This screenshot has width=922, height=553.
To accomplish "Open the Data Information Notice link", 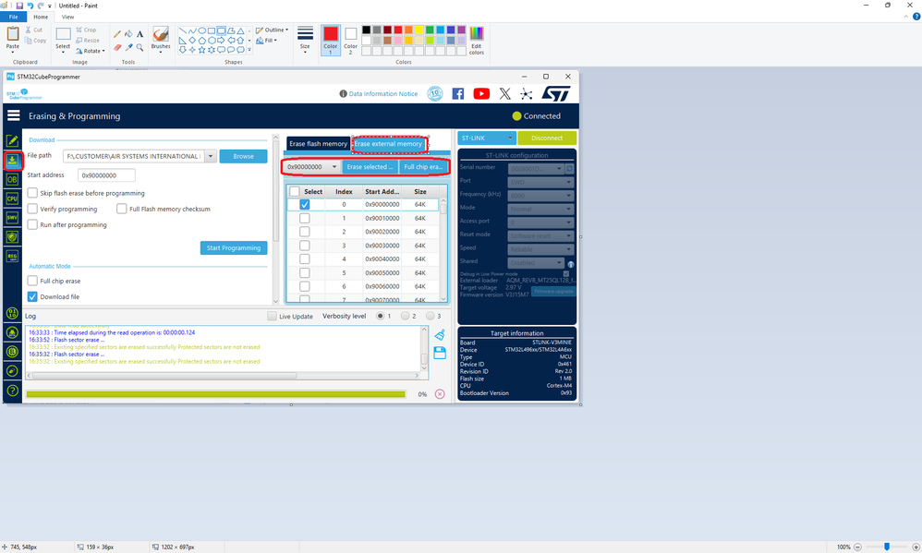I will tap(383, 94).
